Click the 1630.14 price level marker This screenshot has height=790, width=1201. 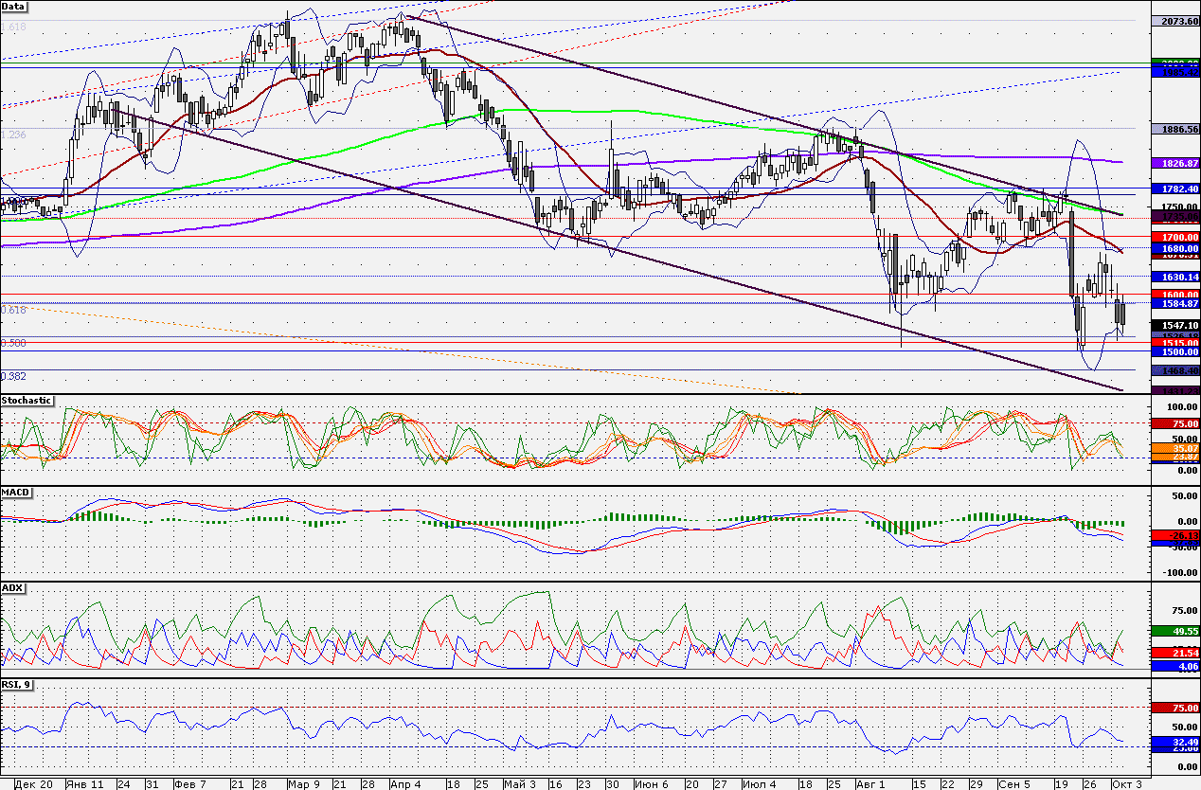pos(1174,277)
